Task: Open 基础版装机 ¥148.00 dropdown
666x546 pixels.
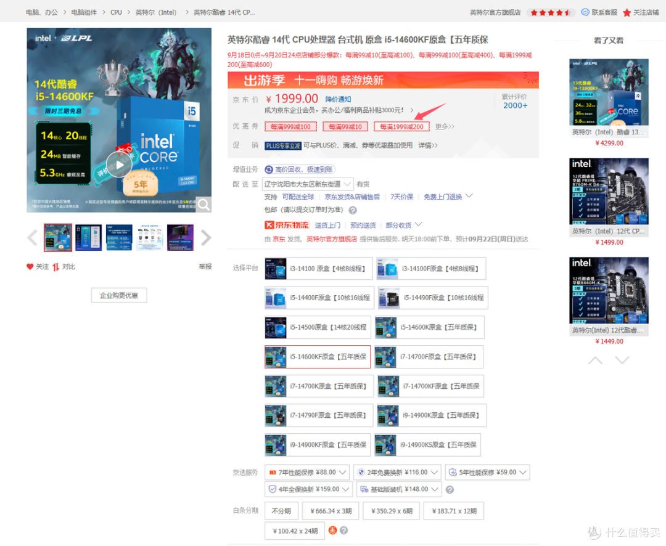Action: (x=399, y=489)
